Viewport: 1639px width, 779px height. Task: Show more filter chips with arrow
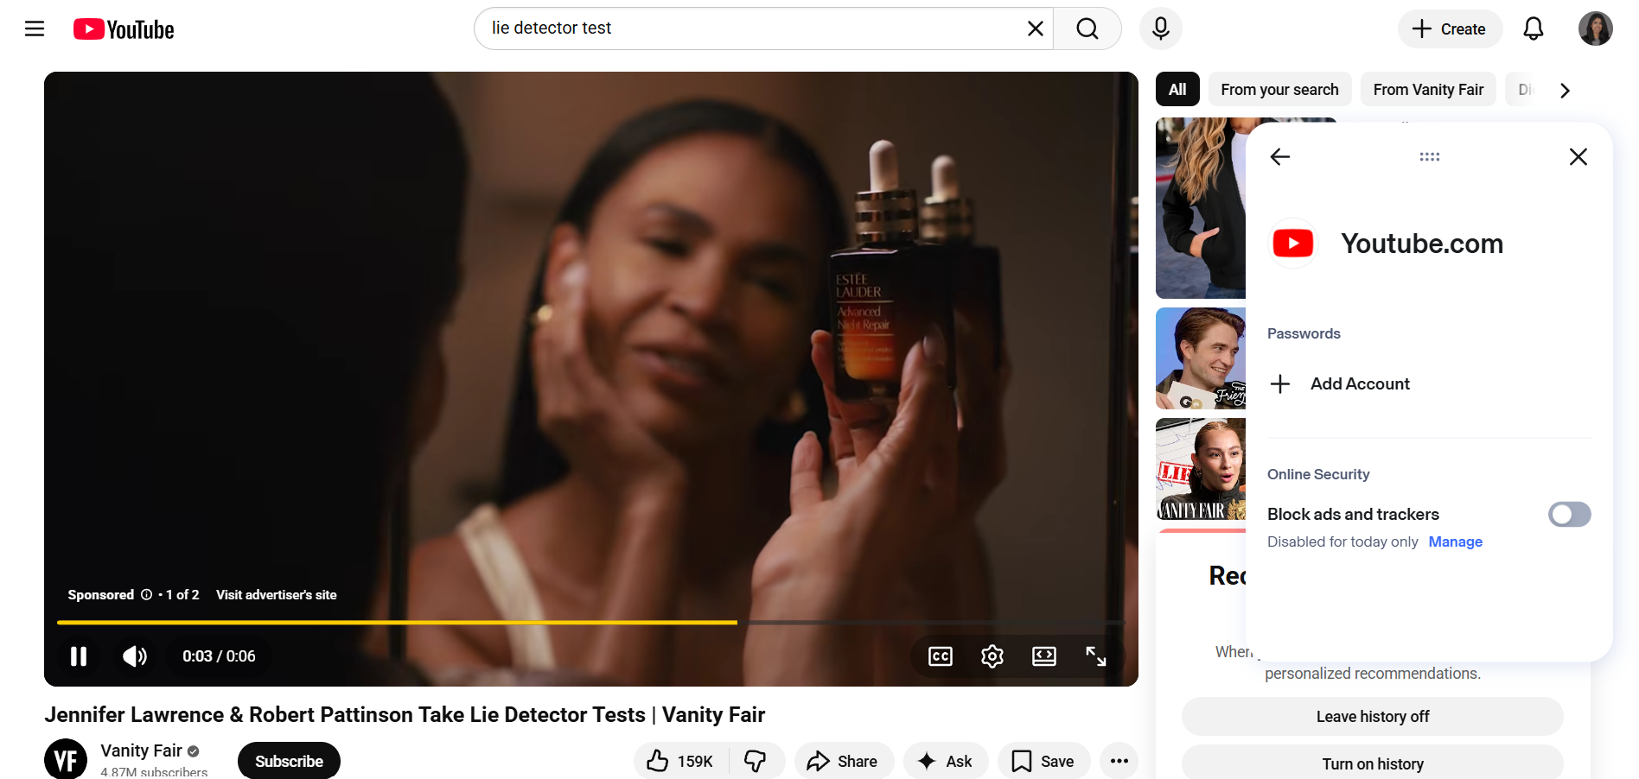[1565, 90]
